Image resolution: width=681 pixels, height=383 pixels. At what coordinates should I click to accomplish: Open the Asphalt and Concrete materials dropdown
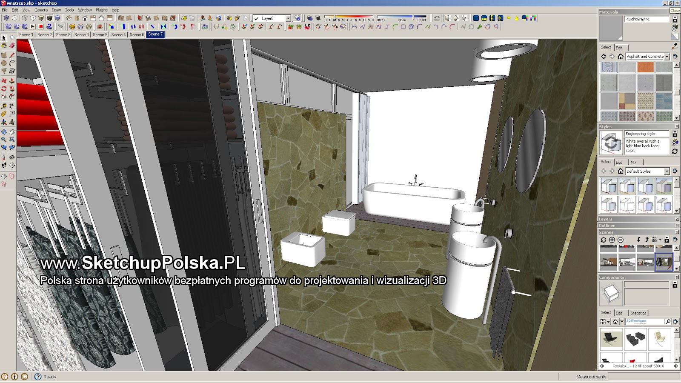667,57
